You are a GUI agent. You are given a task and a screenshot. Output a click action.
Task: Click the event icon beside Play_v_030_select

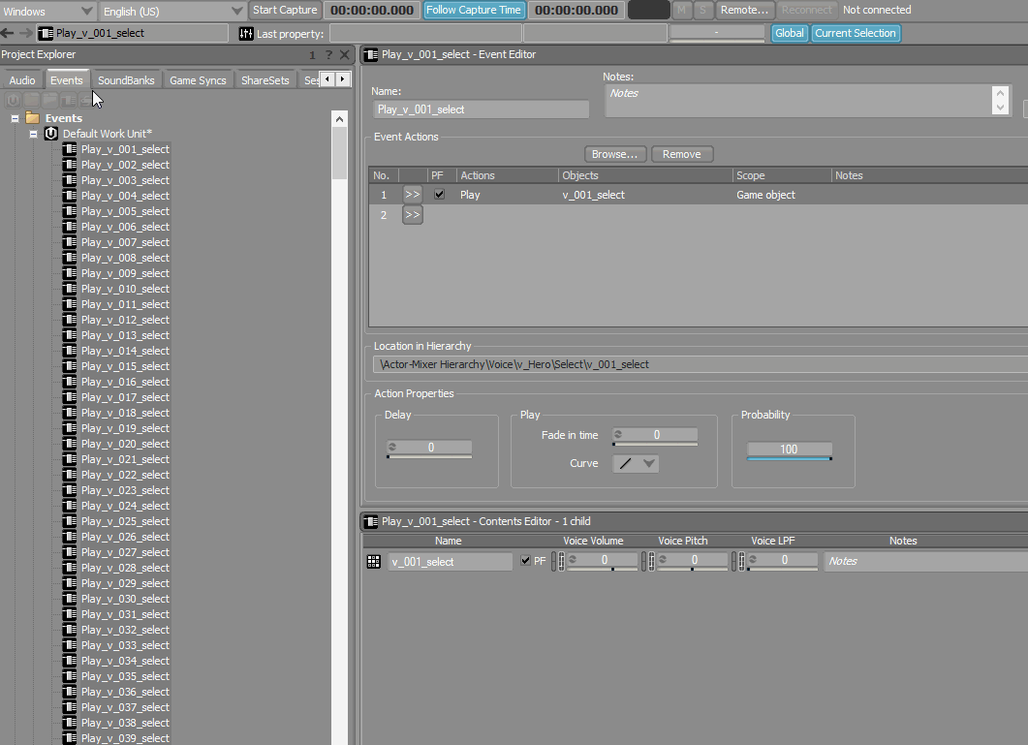pos(70,599)
